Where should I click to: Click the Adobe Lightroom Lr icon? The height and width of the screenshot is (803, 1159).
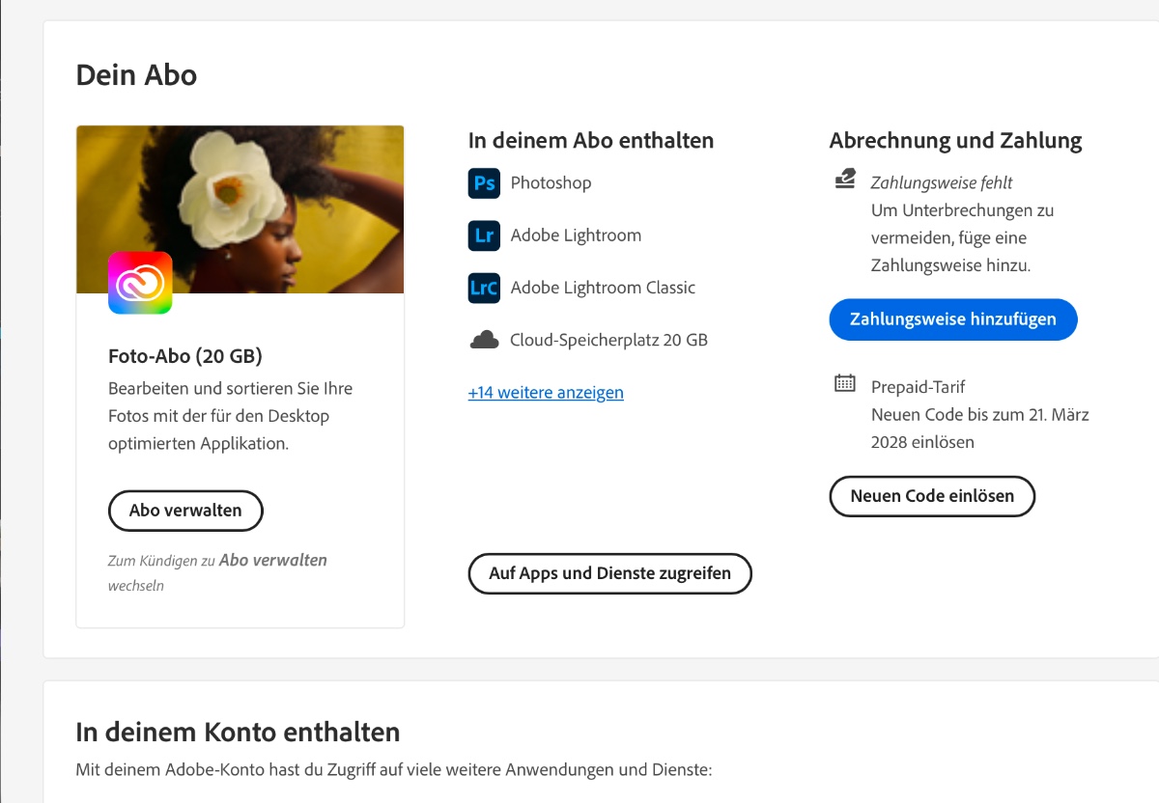(x=484, y=235)
